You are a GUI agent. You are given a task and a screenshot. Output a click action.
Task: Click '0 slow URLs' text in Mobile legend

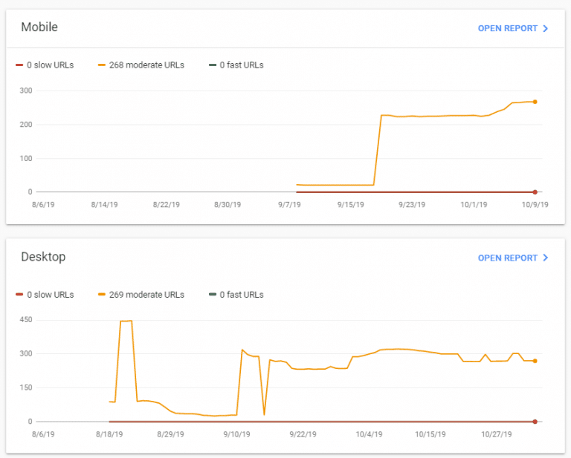(50, 65)
